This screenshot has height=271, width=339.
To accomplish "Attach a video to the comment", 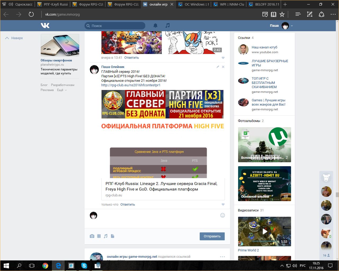I will click(99, 236).
